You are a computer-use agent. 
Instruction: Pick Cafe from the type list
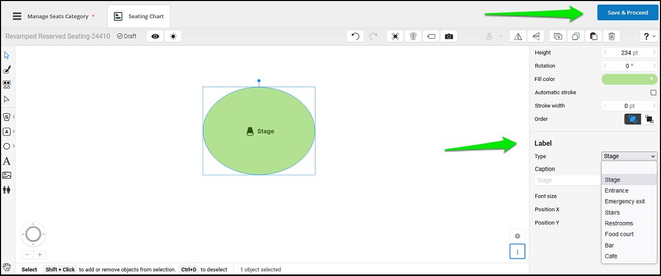coord(629,256)
